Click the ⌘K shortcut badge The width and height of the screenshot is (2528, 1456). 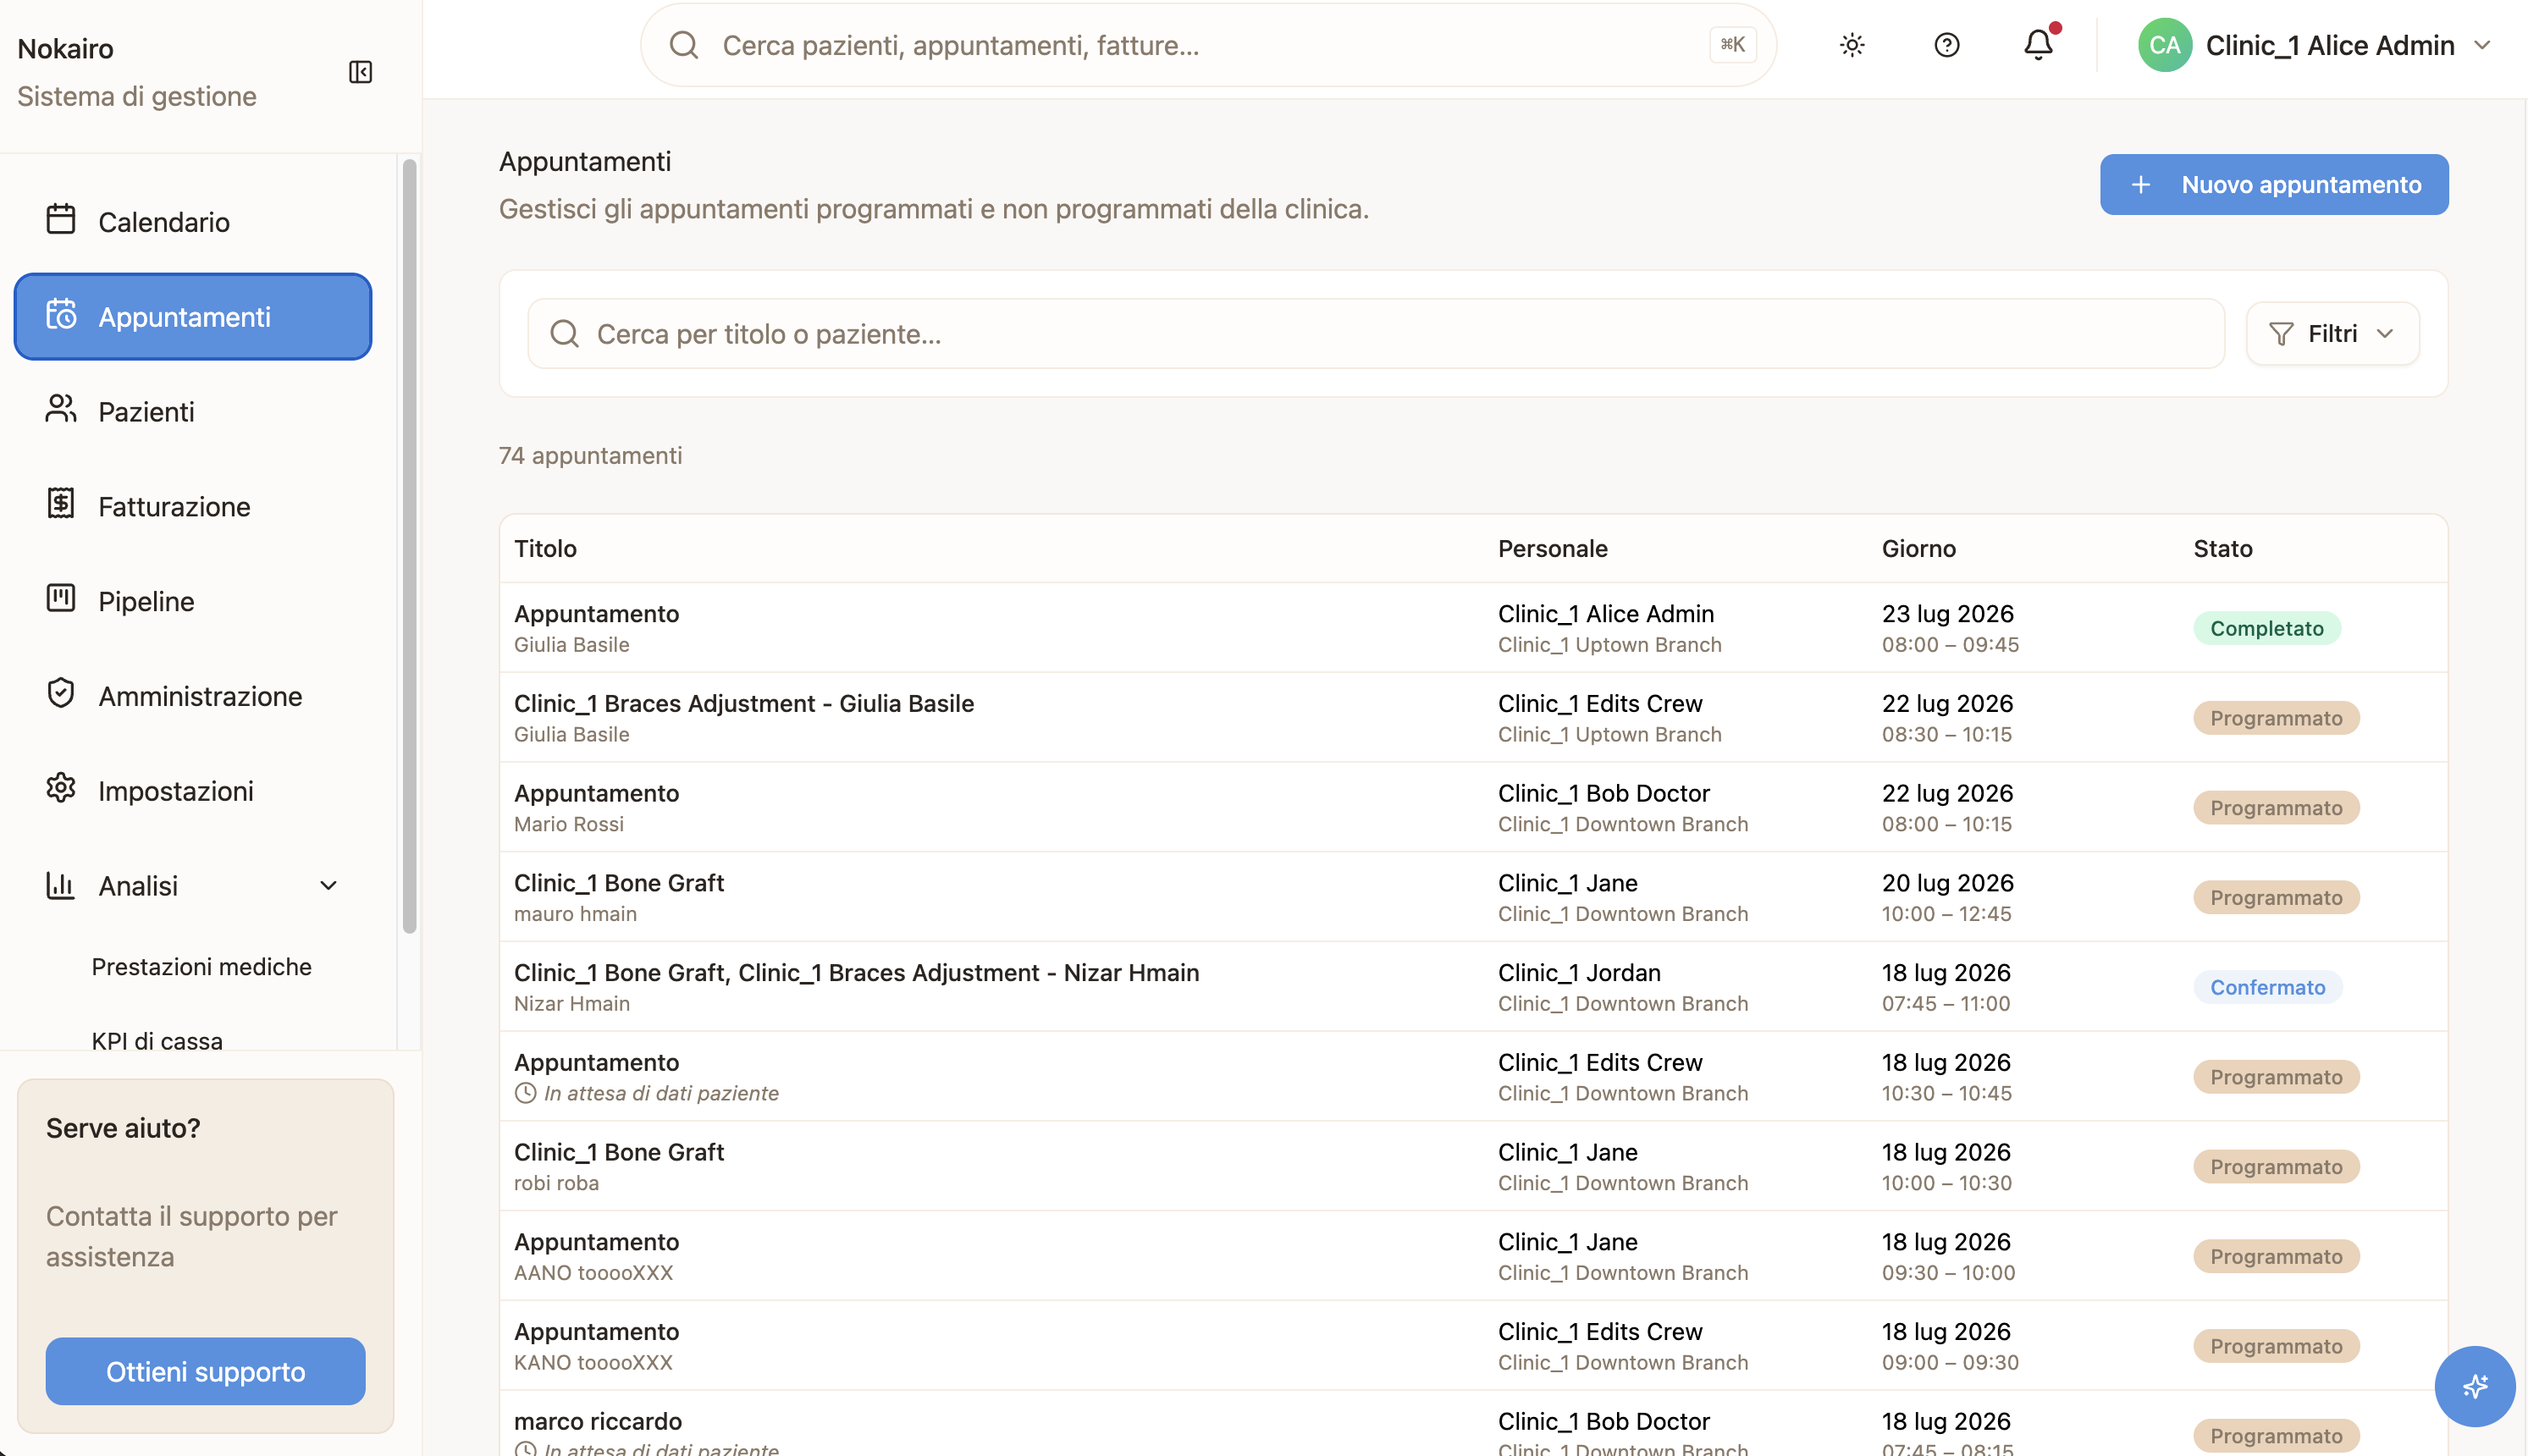(x=1732, y=45)
